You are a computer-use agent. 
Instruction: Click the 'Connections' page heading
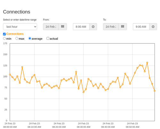tap(17, 12)
